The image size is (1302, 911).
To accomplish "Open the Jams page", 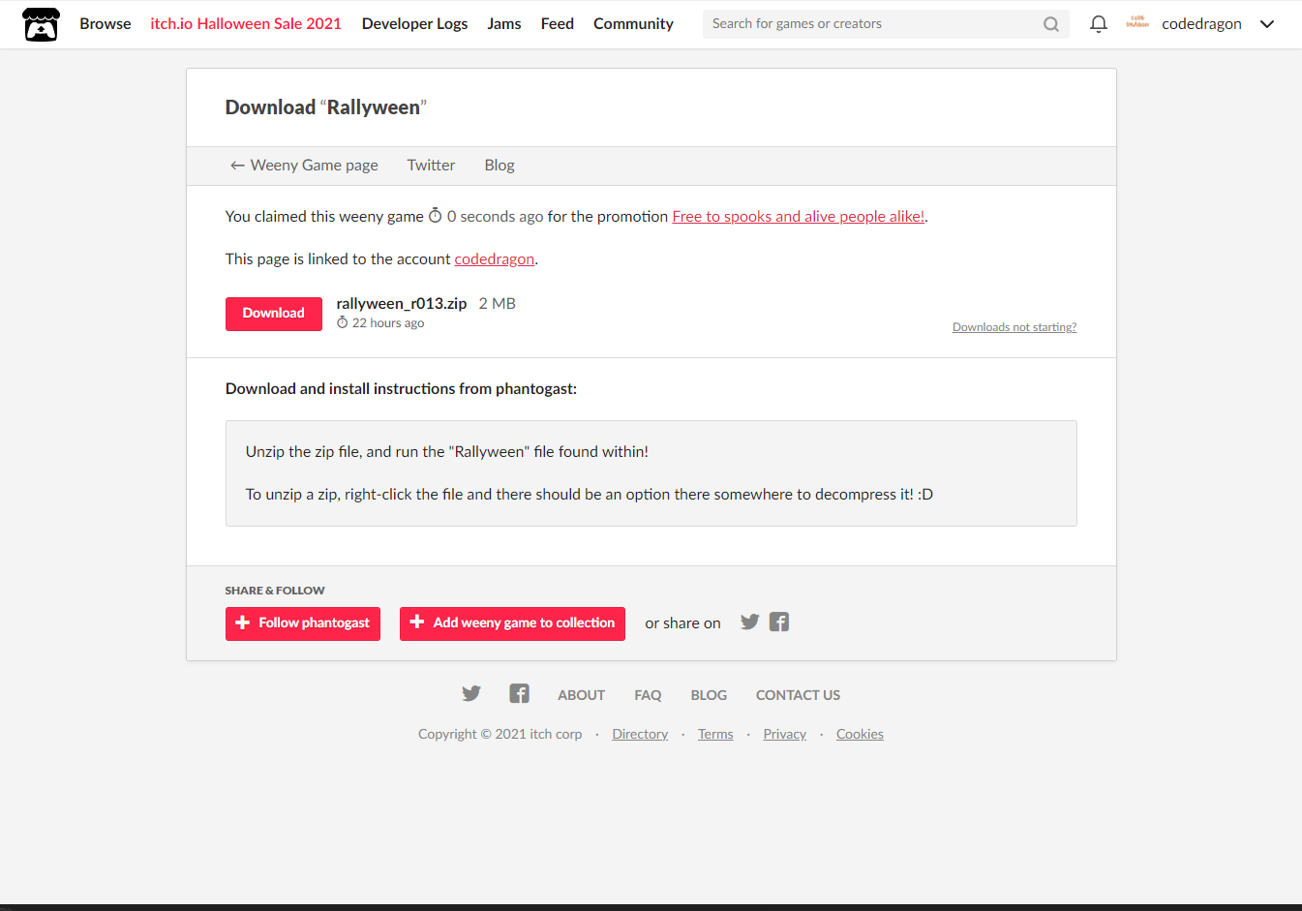I will click(x=504, y=24).
